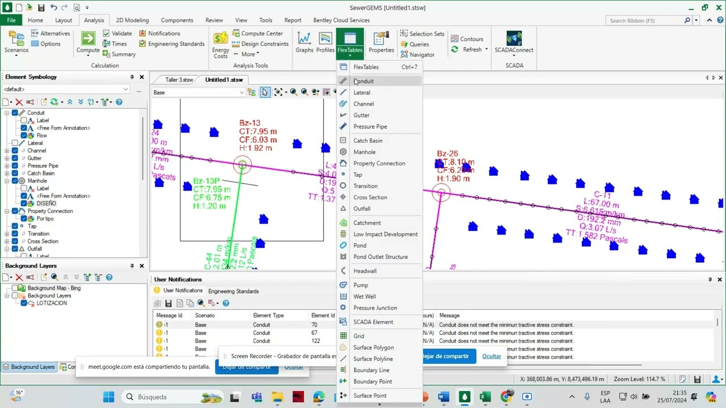Click the Validate button
Viewport: 726px width, 408px height.
coord(117,33)
